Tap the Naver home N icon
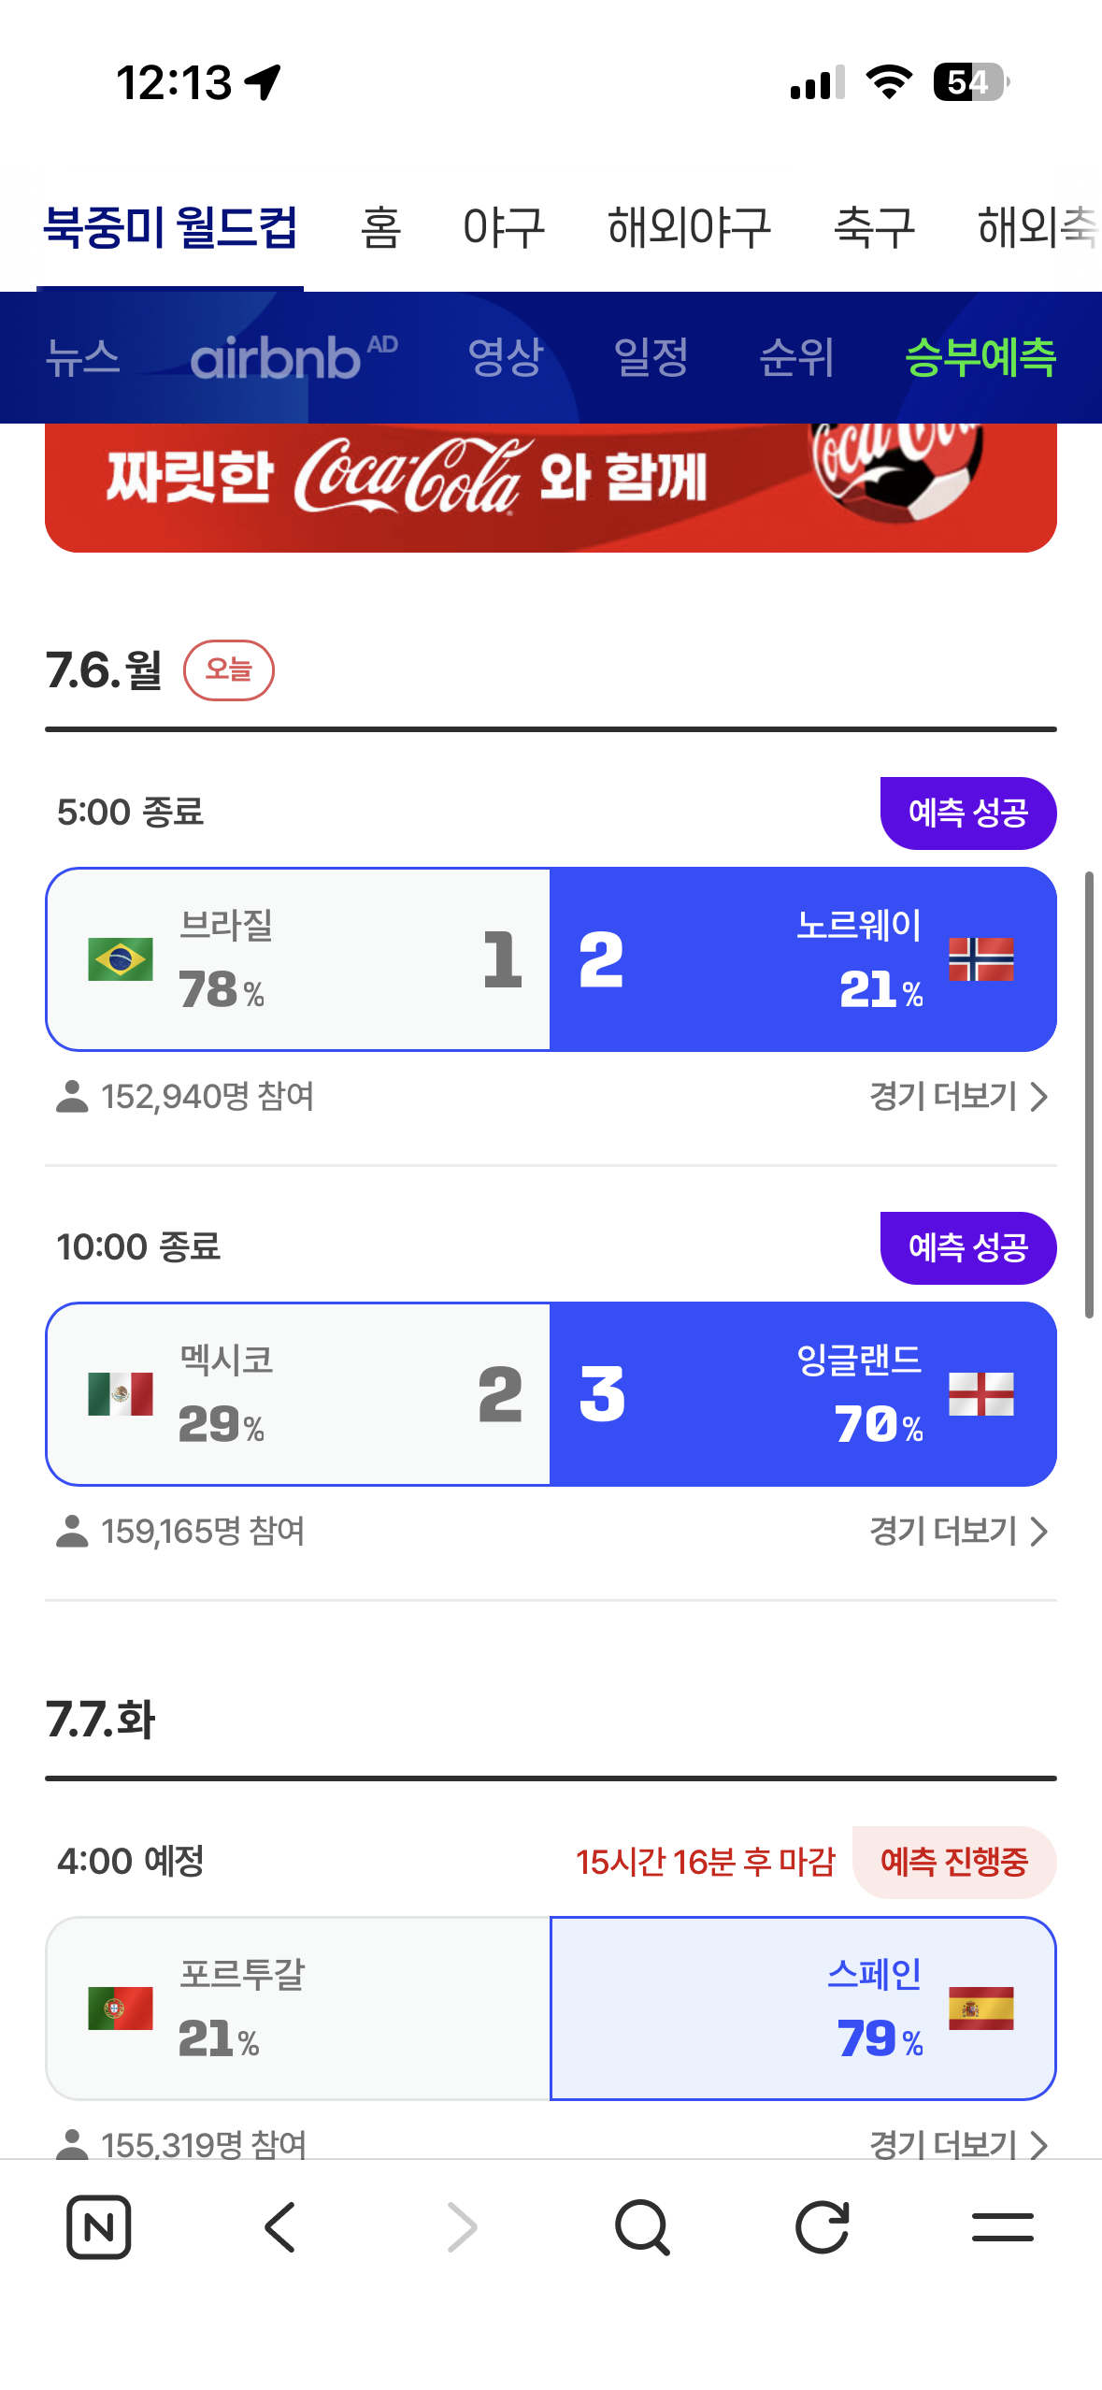 (98, 2226)
